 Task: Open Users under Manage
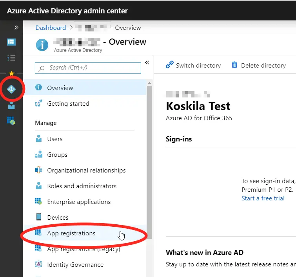pyautogui.click(x=54, y=139)
